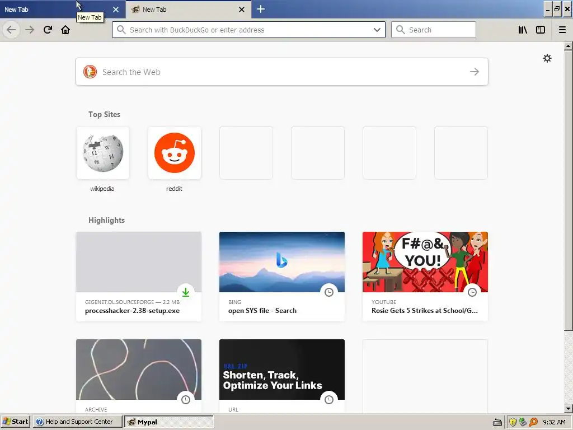The width and height of the screenshot is (573, 430).
Task: Click the Top Sites heading
Action: (x=104, y=114)
